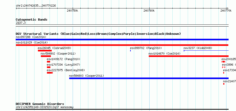
Task: Click the blue nsv584803 gain bar
Action: [149, 78]
